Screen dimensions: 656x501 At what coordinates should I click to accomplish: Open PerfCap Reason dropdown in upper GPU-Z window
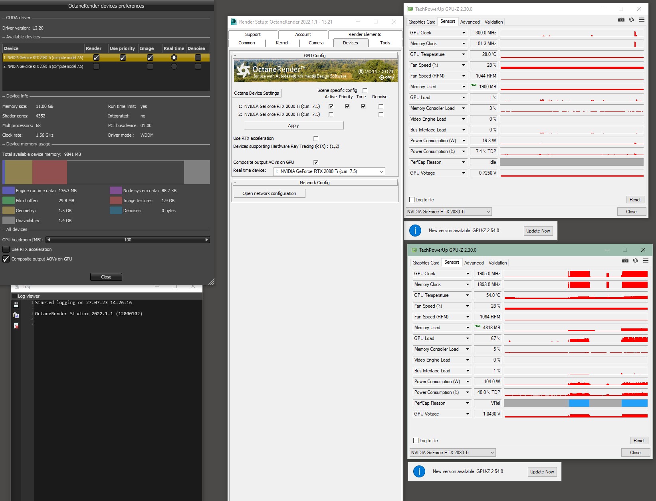tap(464, 162)
